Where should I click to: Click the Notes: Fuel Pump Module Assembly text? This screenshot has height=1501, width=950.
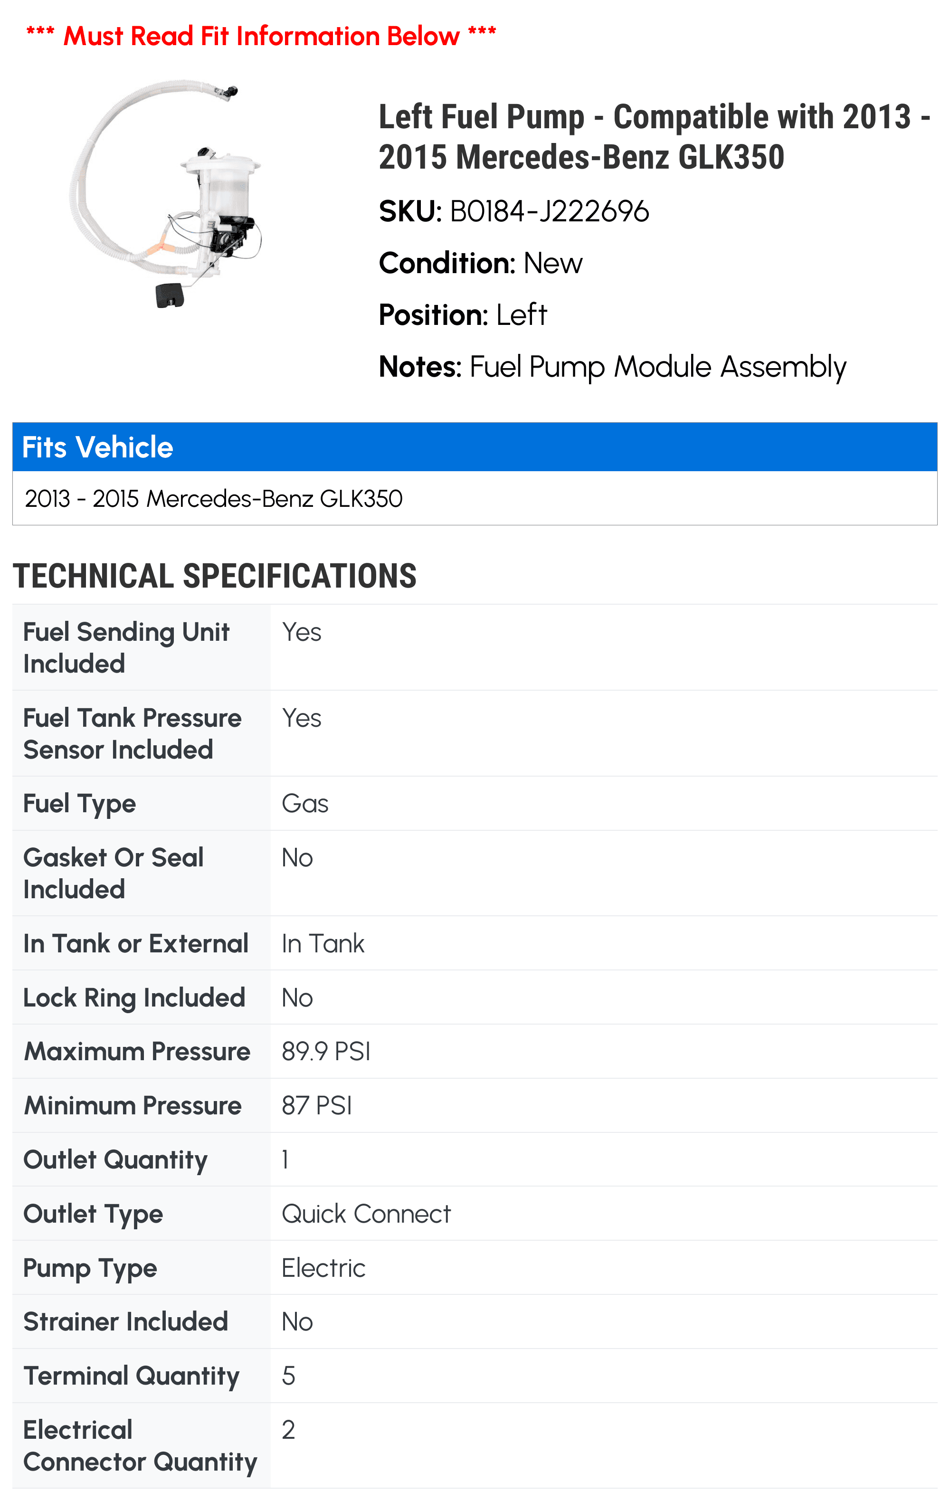pyautogui.click(x=613, y=367)
